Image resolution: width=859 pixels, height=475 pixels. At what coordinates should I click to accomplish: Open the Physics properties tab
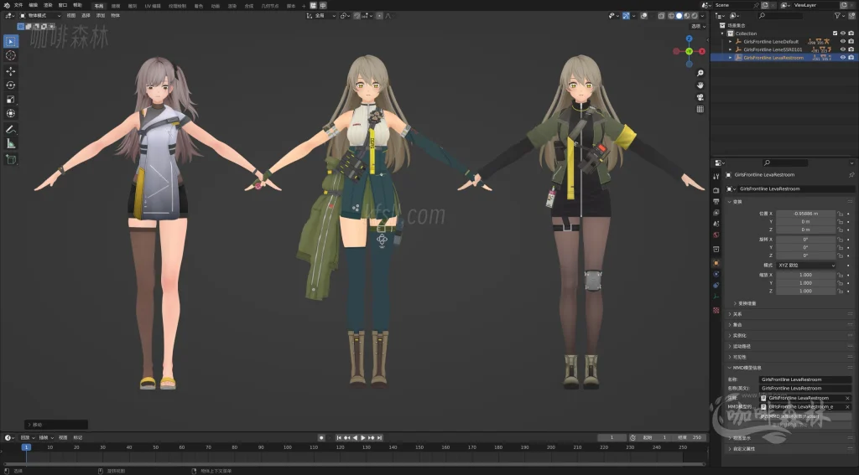coord(716,274)
